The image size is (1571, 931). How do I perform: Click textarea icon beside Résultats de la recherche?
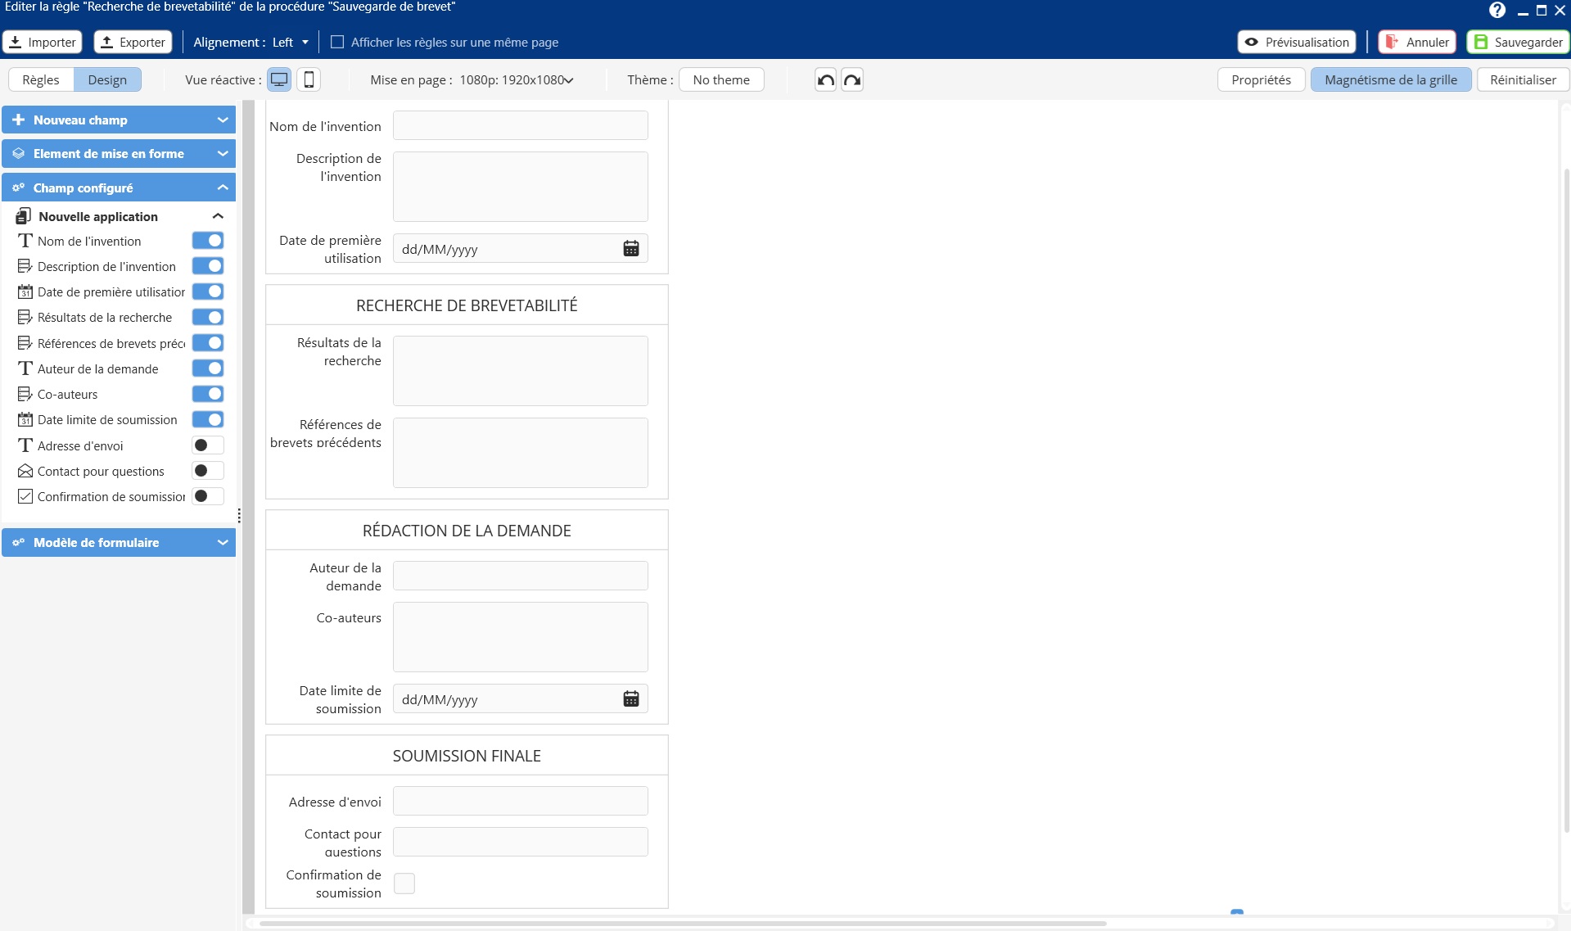[25, 317]
